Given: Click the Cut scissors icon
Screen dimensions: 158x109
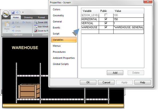Looking at the screenshot, I should point(13,22).
